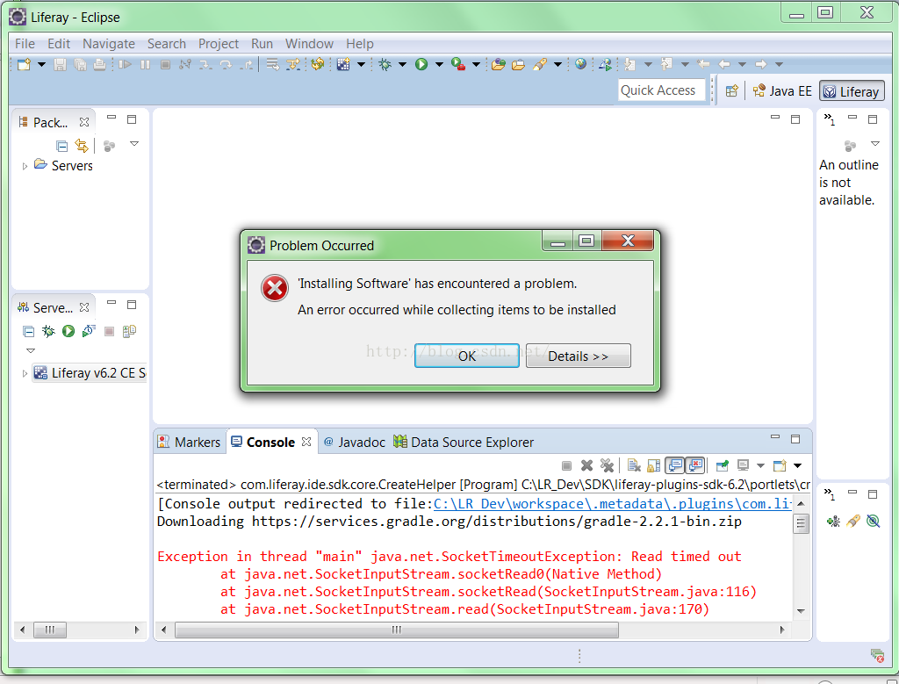Click Remove Launch X icon in Console
Image resolution: width=899 pixels, height=684 pixels.
pos(586,465)
